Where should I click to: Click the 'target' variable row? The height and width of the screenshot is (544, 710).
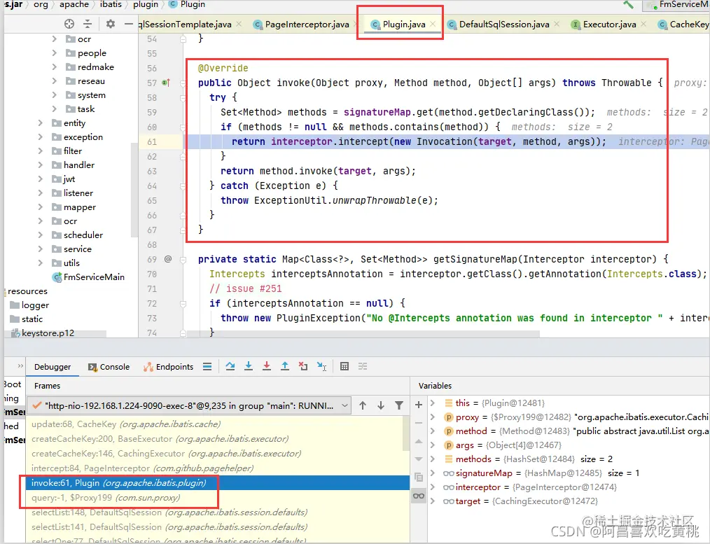click(569, 501)
